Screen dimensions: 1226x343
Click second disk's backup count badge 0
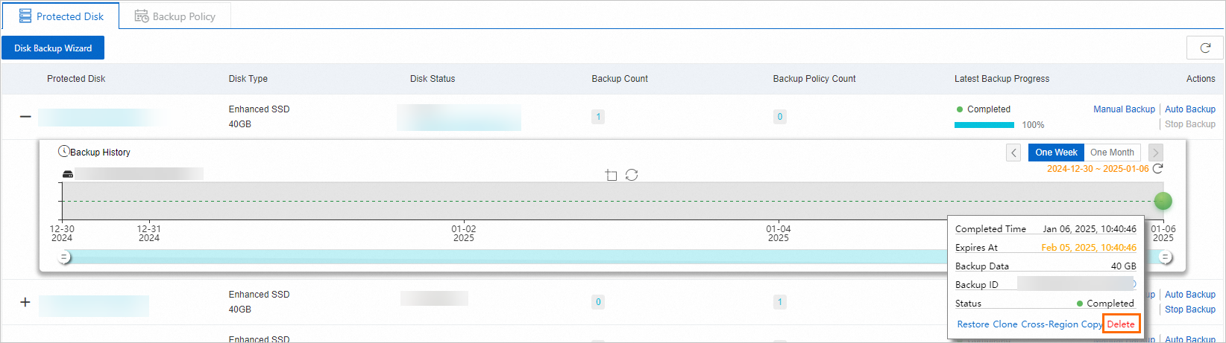598,302
